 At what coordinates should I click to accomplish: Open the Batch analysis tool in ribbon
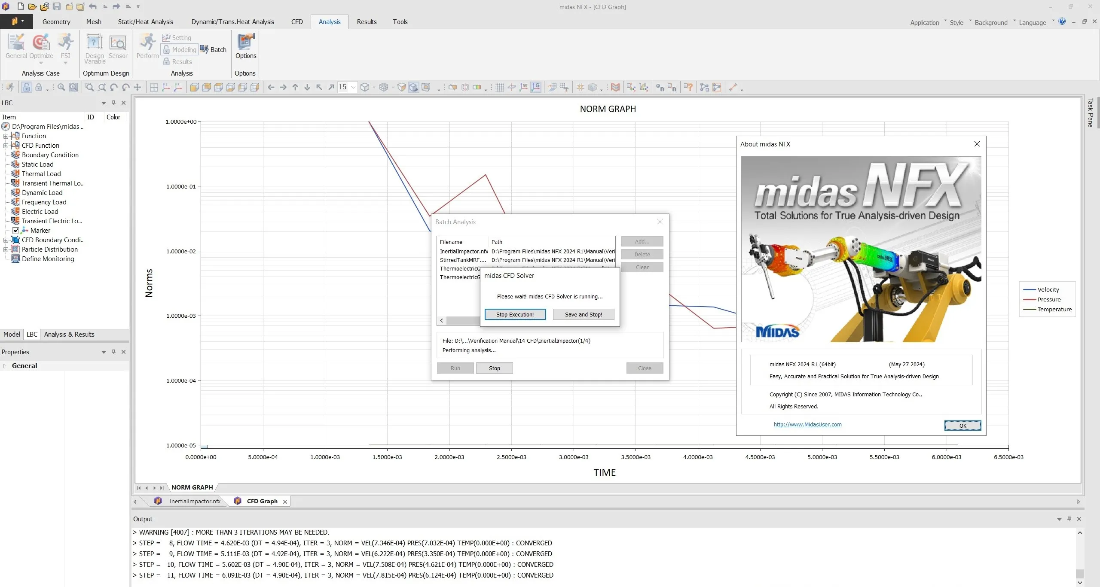(x=214, y=50)
